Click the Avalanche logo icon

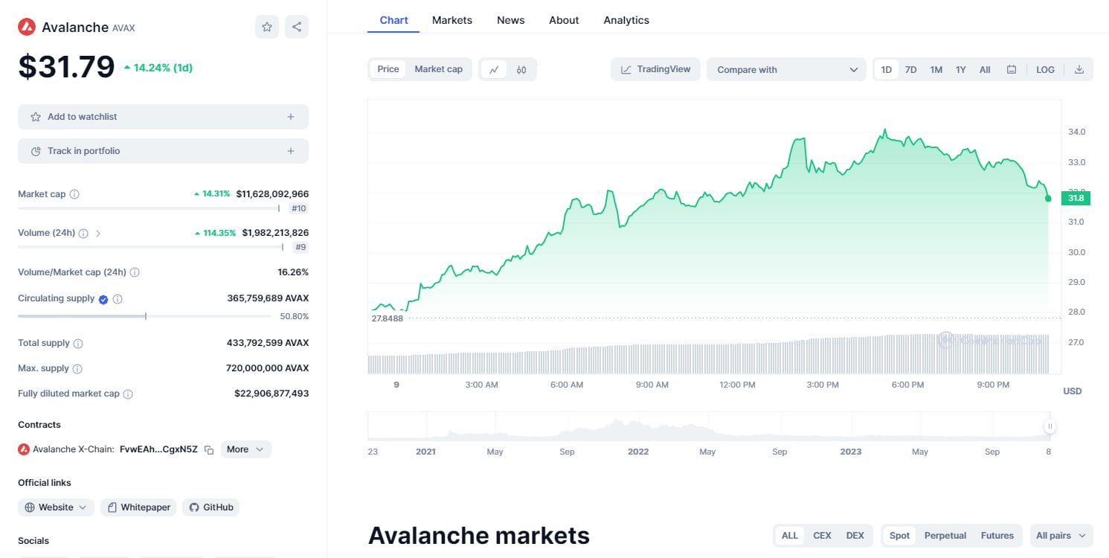[27, 27]
